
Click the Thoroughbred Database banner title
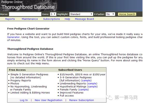tap(28, 7)
